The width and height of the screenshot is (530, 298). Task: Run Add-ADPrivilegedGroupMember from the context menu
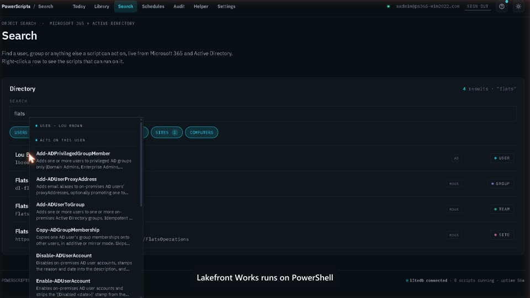84,160
